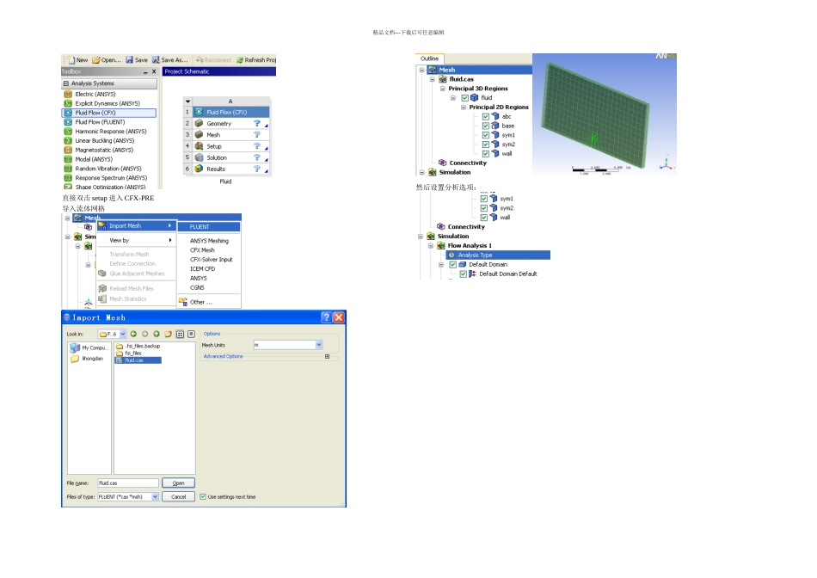Click My Computer shortcut in Import Mesh sidebar

(88, 347)
